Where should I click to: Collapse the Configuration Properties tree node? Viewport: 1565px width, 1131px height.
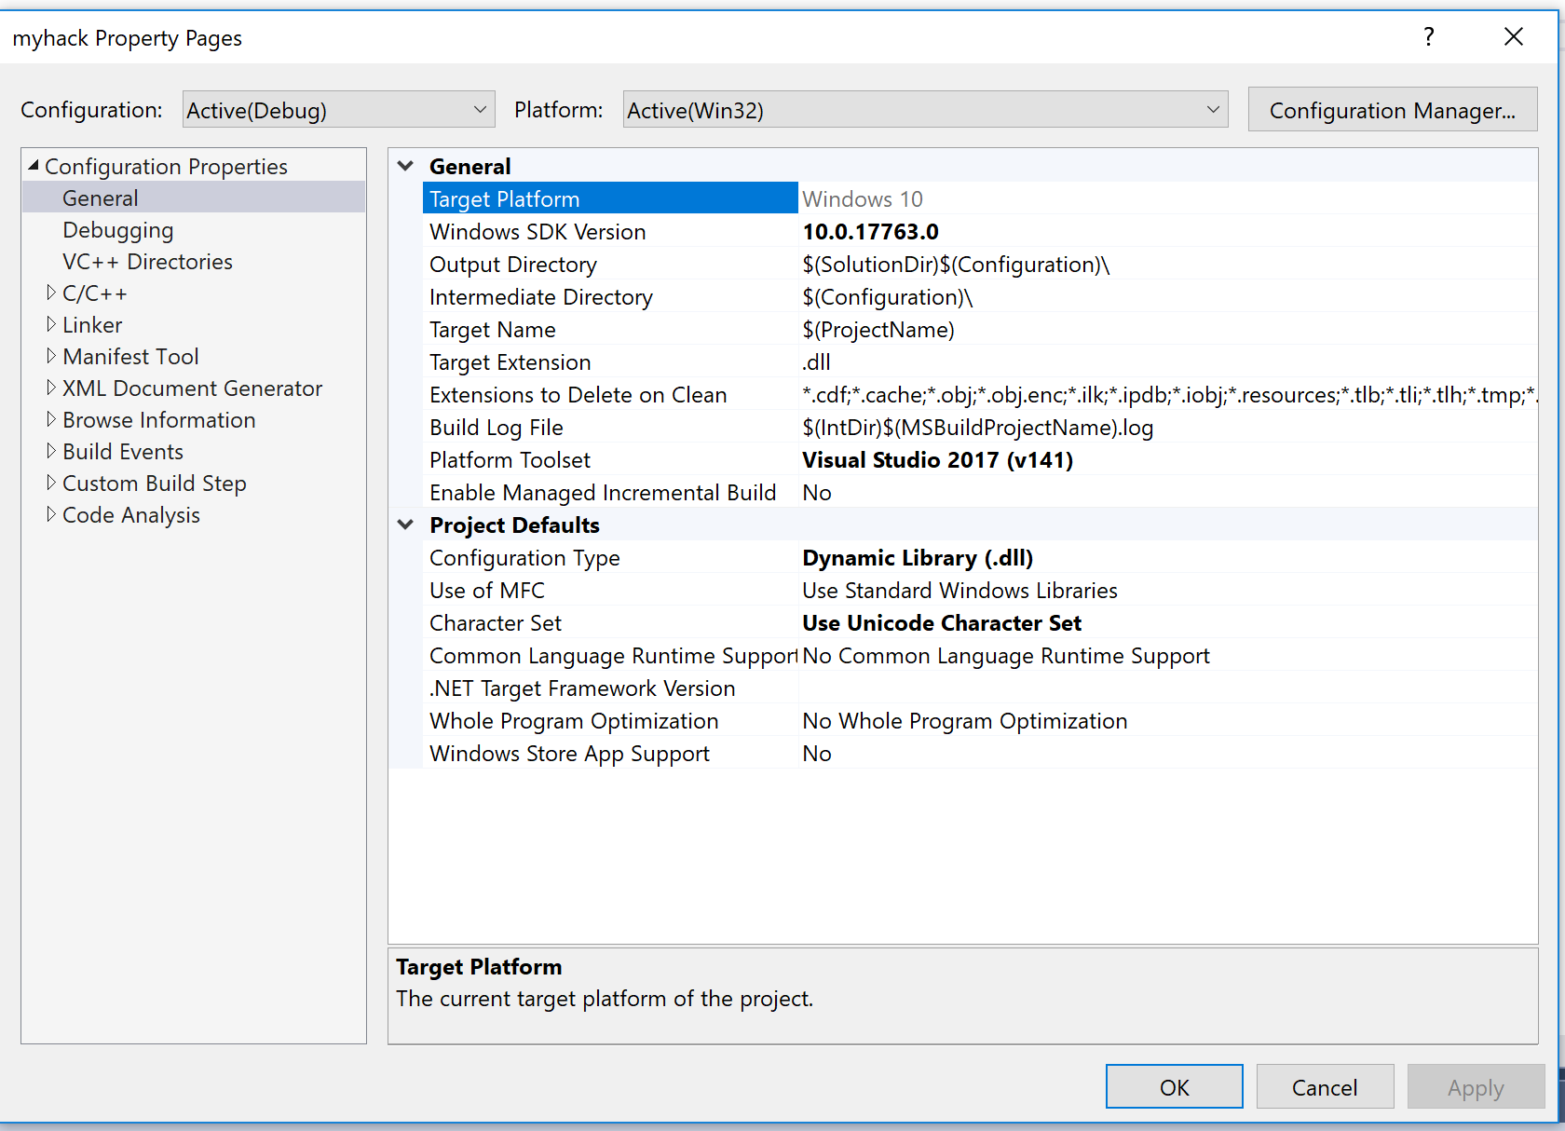click(34, 166)
